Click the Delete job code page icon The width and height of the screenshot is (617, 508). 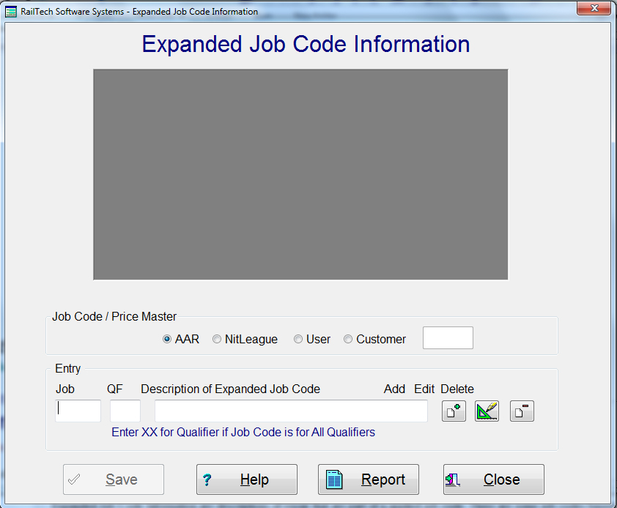[x=521, y=411]
